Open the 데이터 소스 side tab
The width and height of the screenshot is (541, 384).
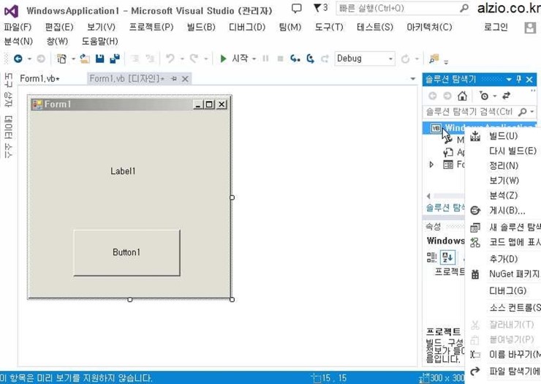click(x=9, y=136)
